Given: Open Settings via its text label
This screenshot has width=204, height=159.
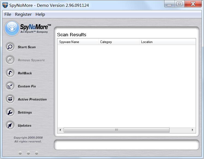Looking at the screenshot, I should point(25,112).
